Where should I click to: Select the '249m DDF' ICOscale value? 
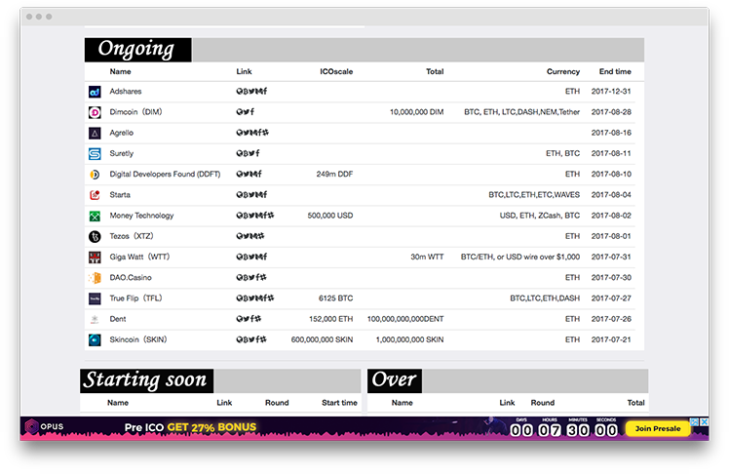tap(334, 174)
